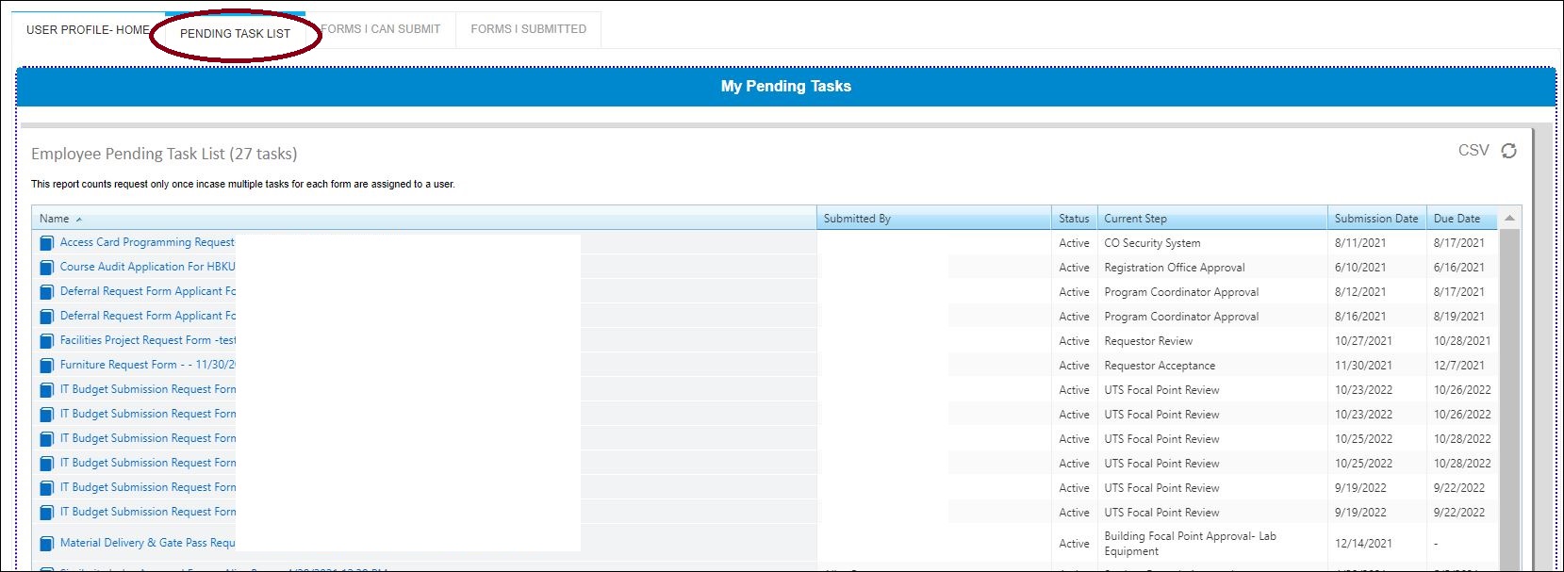Screen dimensions: 1564x572
Task: Sort by the Submission Date column header
Action: coord(1376,219)
